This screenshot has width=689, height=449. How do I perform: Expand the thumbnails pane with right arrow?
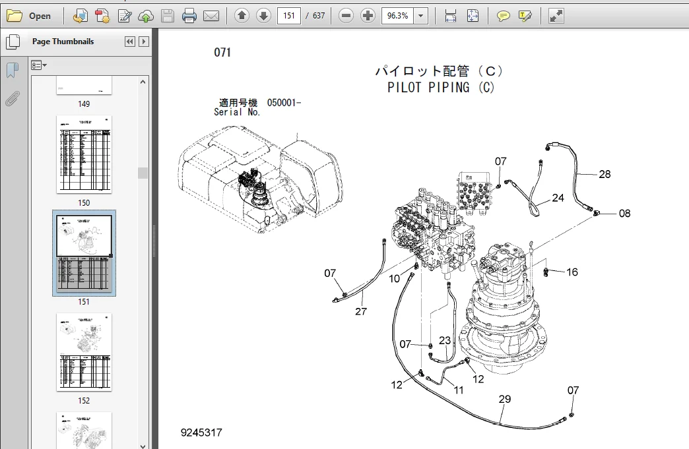pyautogui.click(x=144, y=42)
